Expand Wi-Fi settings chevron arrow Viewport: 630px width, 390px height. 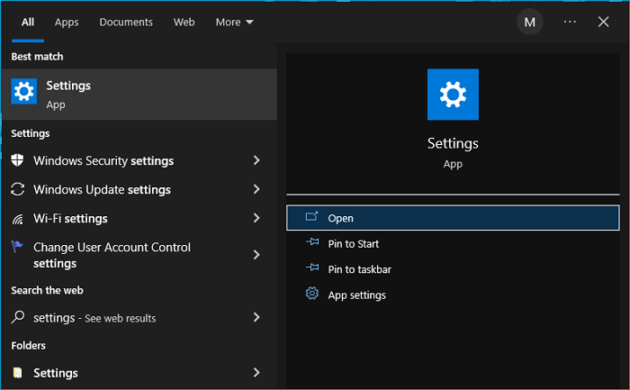coord(256,218)
